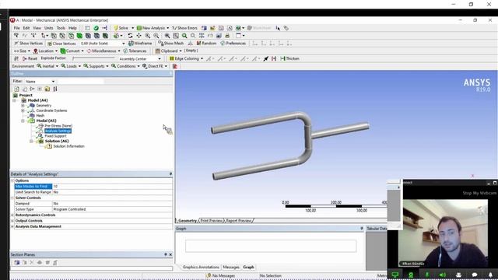
Task: Toggle Wireframe display mode
Action: 140,44
